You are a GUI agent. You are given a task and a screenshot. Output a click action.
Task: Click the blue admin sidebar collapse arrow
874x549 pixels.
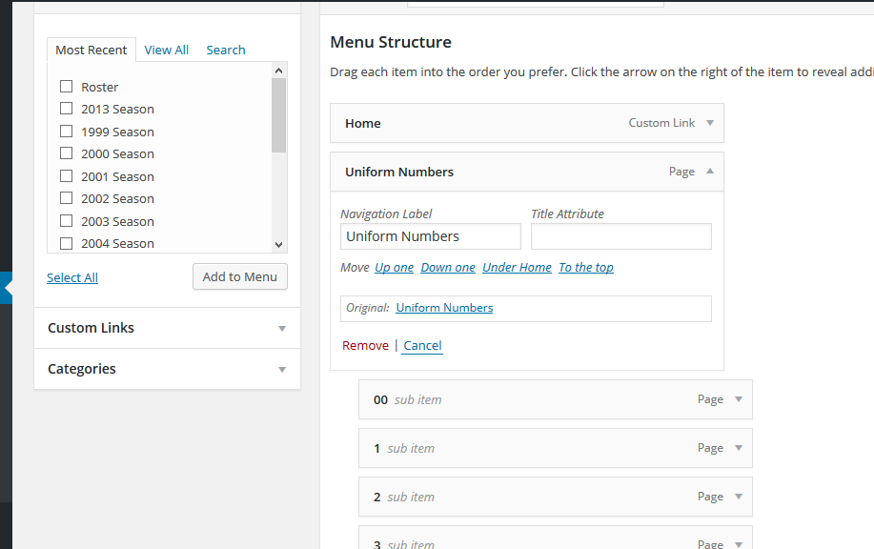6,288
